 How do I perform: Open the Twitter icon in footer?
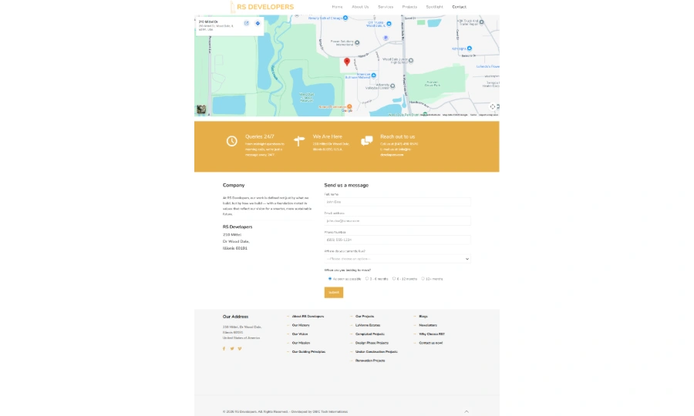232,349
